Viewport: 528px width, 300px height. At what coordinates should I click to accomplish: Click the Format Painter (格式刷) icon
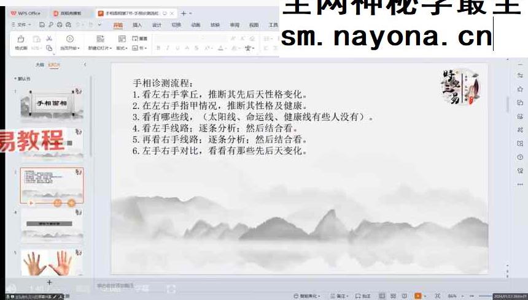21,39
